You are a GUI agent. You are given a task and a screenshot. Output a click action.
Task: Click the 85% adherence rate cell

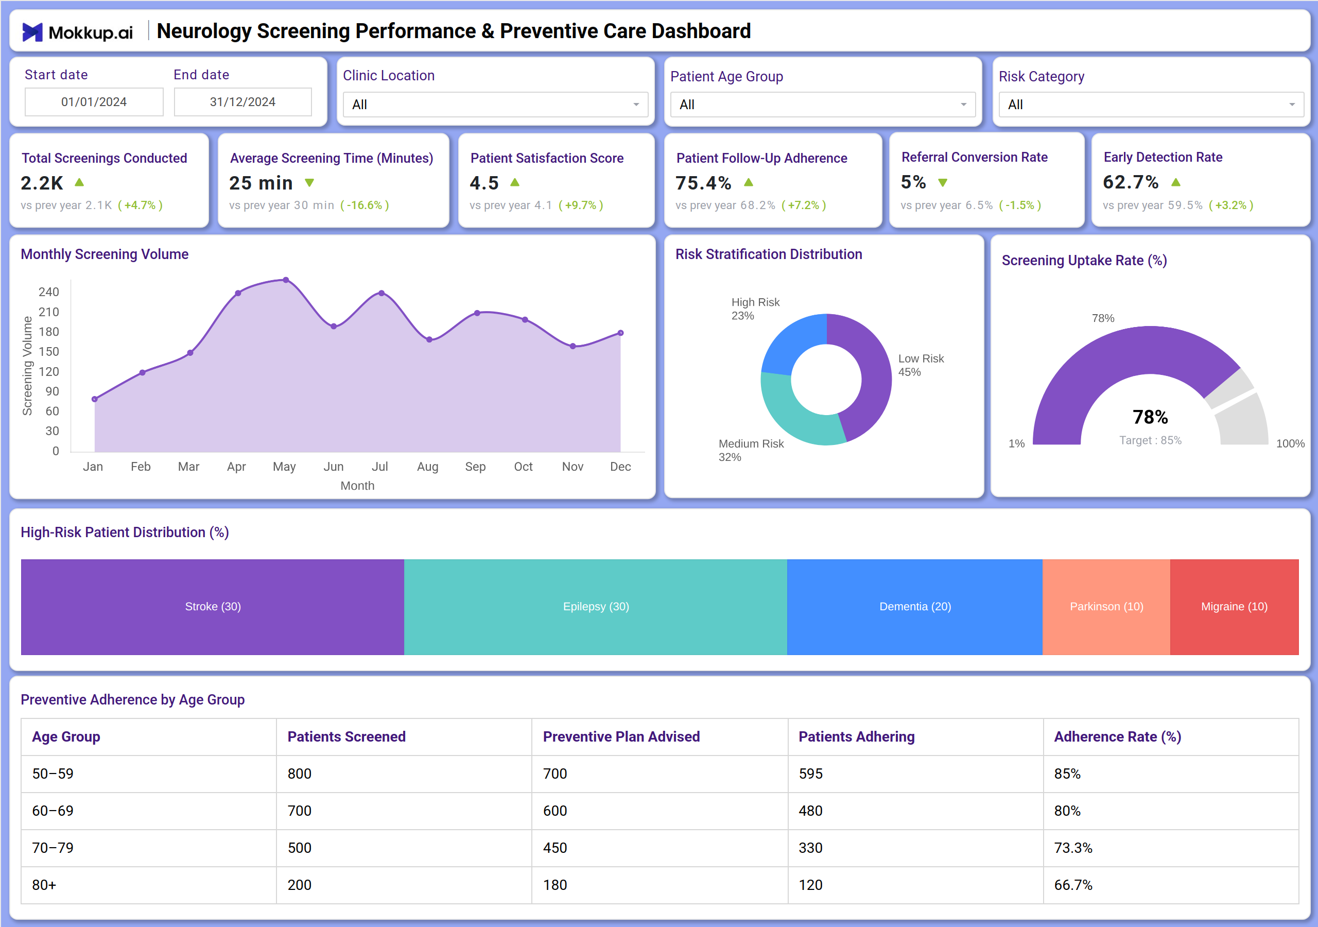tap(1171, 774)
